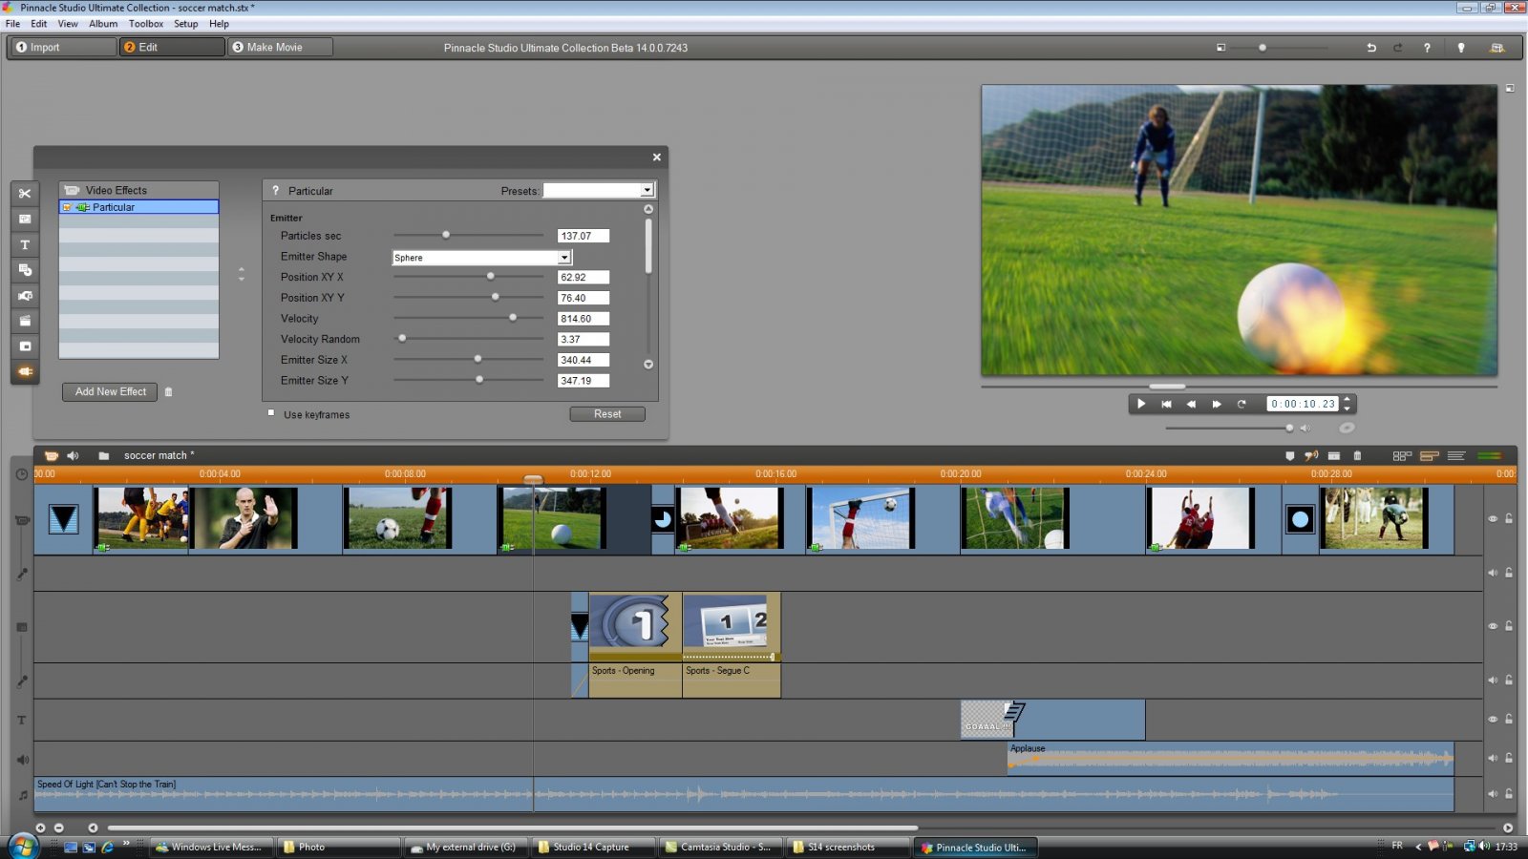The width and height of the screenshot is (1528, 859).
Task: Click the Velocity Random value field
Action: (584, 339)
